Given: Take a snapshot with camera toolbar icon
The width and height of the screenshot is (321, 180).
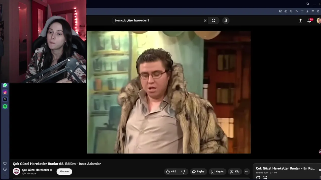Looking at the screenshot, I should (286, 11).
